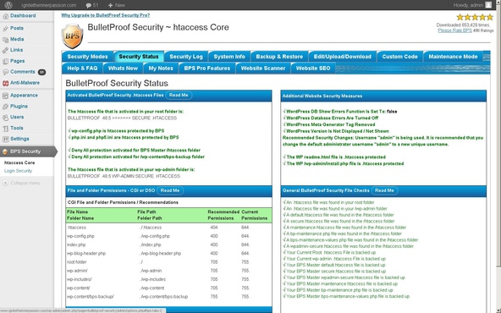Screen dimensions: 501x313
Task: Open the Edit/Upload/Download tab
Action: [x=343, y=57]
